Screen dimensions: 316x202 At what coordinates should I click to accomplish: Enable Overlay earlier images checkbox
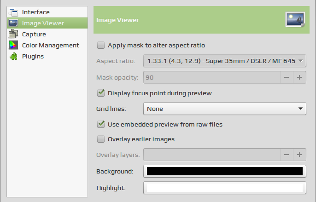(x=101, y=139)
